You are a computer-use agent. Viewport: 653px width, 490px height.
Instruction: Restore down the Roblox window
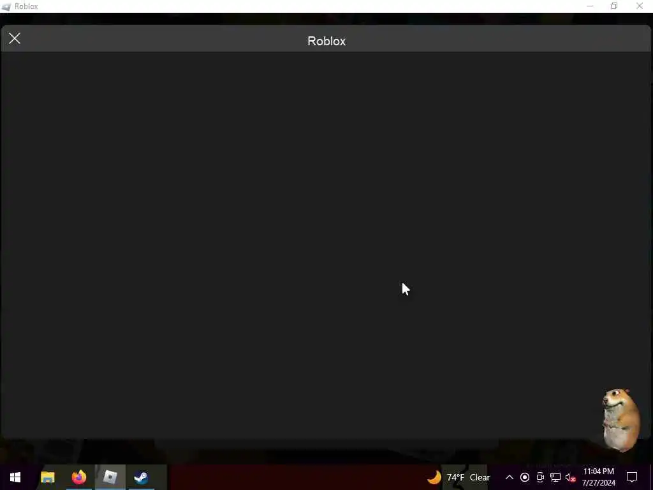click(614, 6)
